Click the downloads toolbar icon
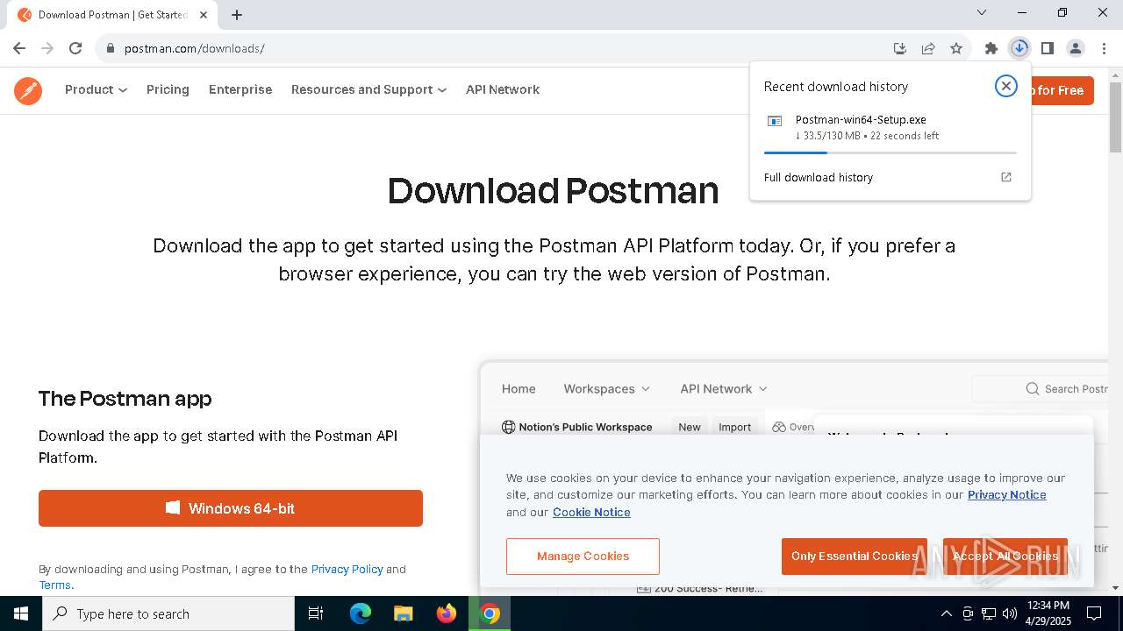The width and height of the screenshot is (1123, 631). point(1019,48)
